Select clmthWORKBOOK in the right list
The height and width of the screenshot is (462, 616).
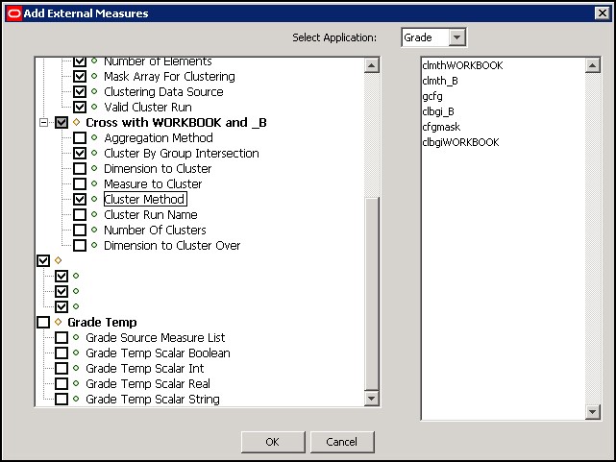tap(462, 65)
